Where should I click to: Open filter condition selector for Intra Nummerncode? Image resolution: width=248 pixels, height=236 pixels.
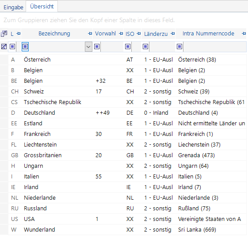(179, 46)
